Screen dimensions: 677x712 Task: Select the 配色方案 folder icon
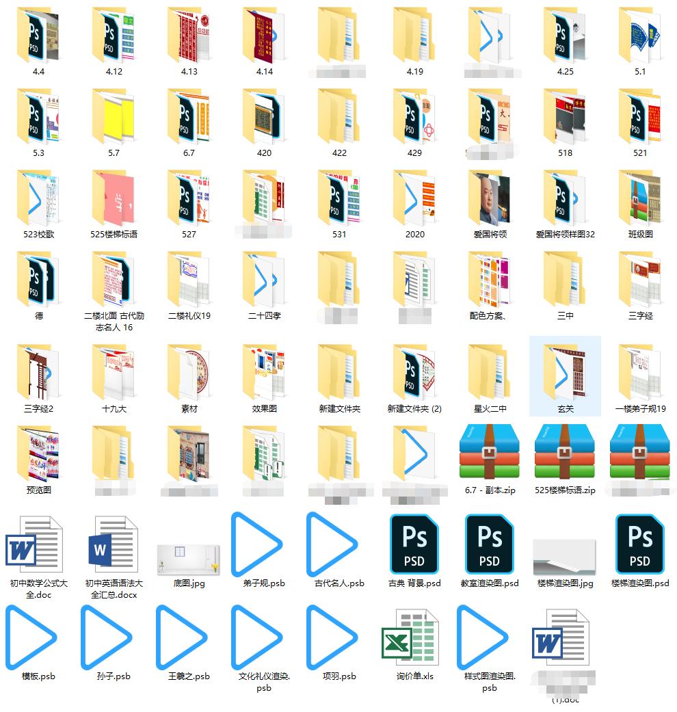(x=490, y=279)
